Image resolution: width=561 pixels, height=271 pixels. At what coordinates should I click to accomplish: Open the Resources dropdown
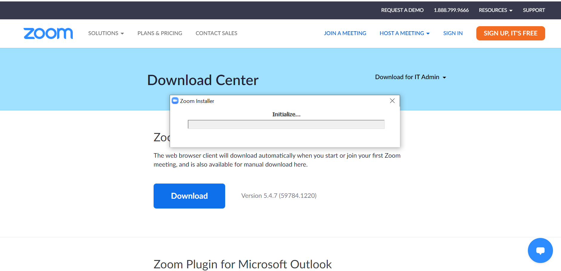[x=495, y=10]
